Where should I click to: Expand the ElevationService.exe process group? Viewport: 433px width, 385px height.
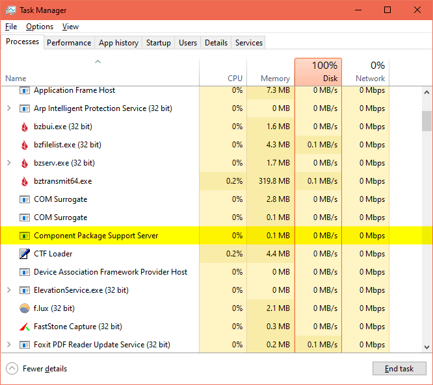click(9, 290)
